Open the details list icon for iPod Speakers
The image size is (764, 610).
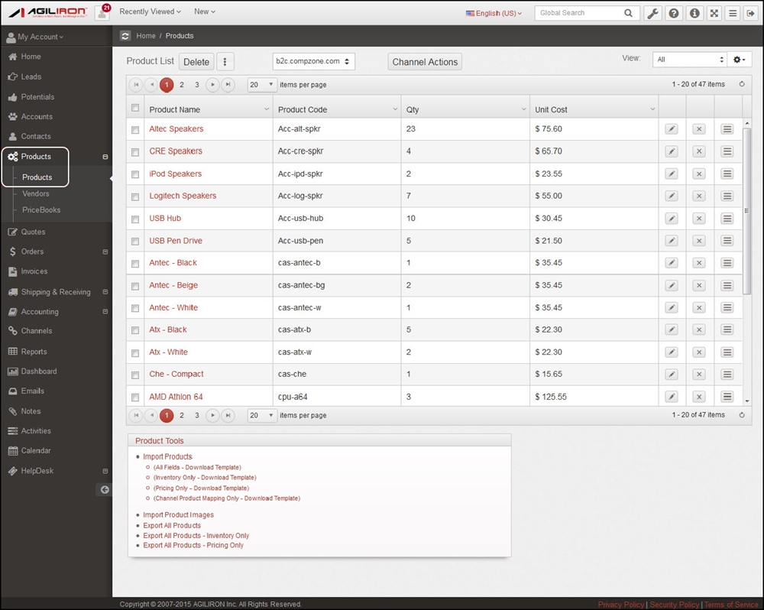coord(727,174)
